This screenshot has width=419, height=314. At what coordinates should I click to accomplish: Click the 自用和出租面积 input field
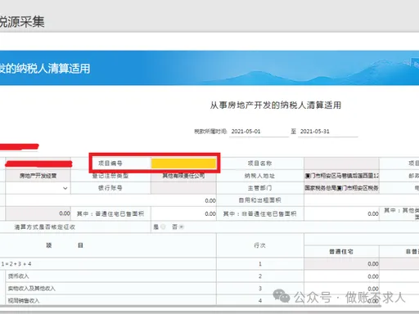(x=362, y=200)
